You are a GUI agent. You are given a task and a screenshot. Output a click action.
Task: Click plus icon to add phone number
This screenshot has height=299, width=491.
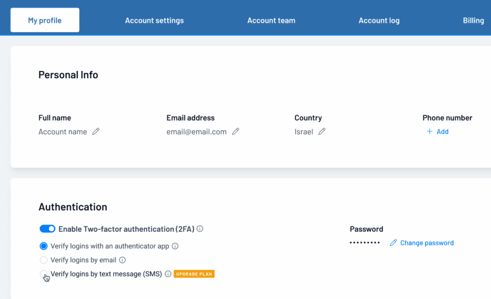429,132
